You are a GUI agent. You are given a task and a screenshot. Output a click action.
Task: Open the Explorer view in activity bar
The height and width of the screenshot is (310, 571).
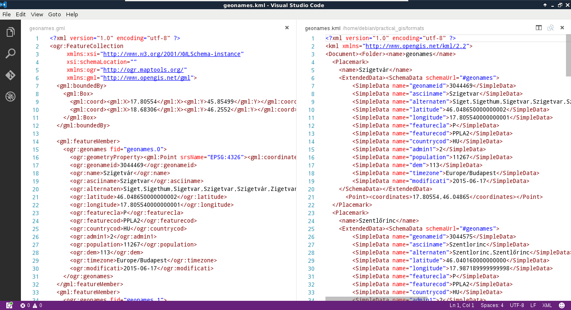tap(10, 32)
